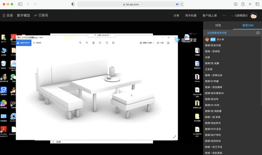Click the refresh member list icon
This screenshot has height=155, width=262.
pos(258,33)
